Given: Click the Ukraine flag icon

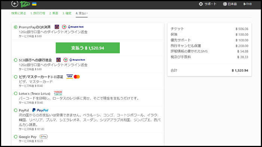Looking at the screenshot, I should (34, 4).
